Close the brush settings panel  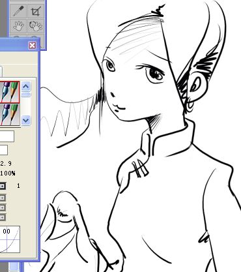coord(32,45)
